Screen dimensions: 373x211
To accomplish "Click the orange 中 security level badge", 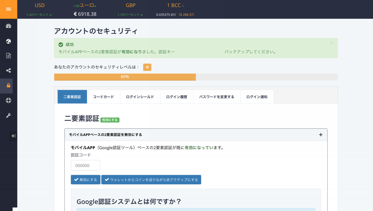I will (147, 67).
